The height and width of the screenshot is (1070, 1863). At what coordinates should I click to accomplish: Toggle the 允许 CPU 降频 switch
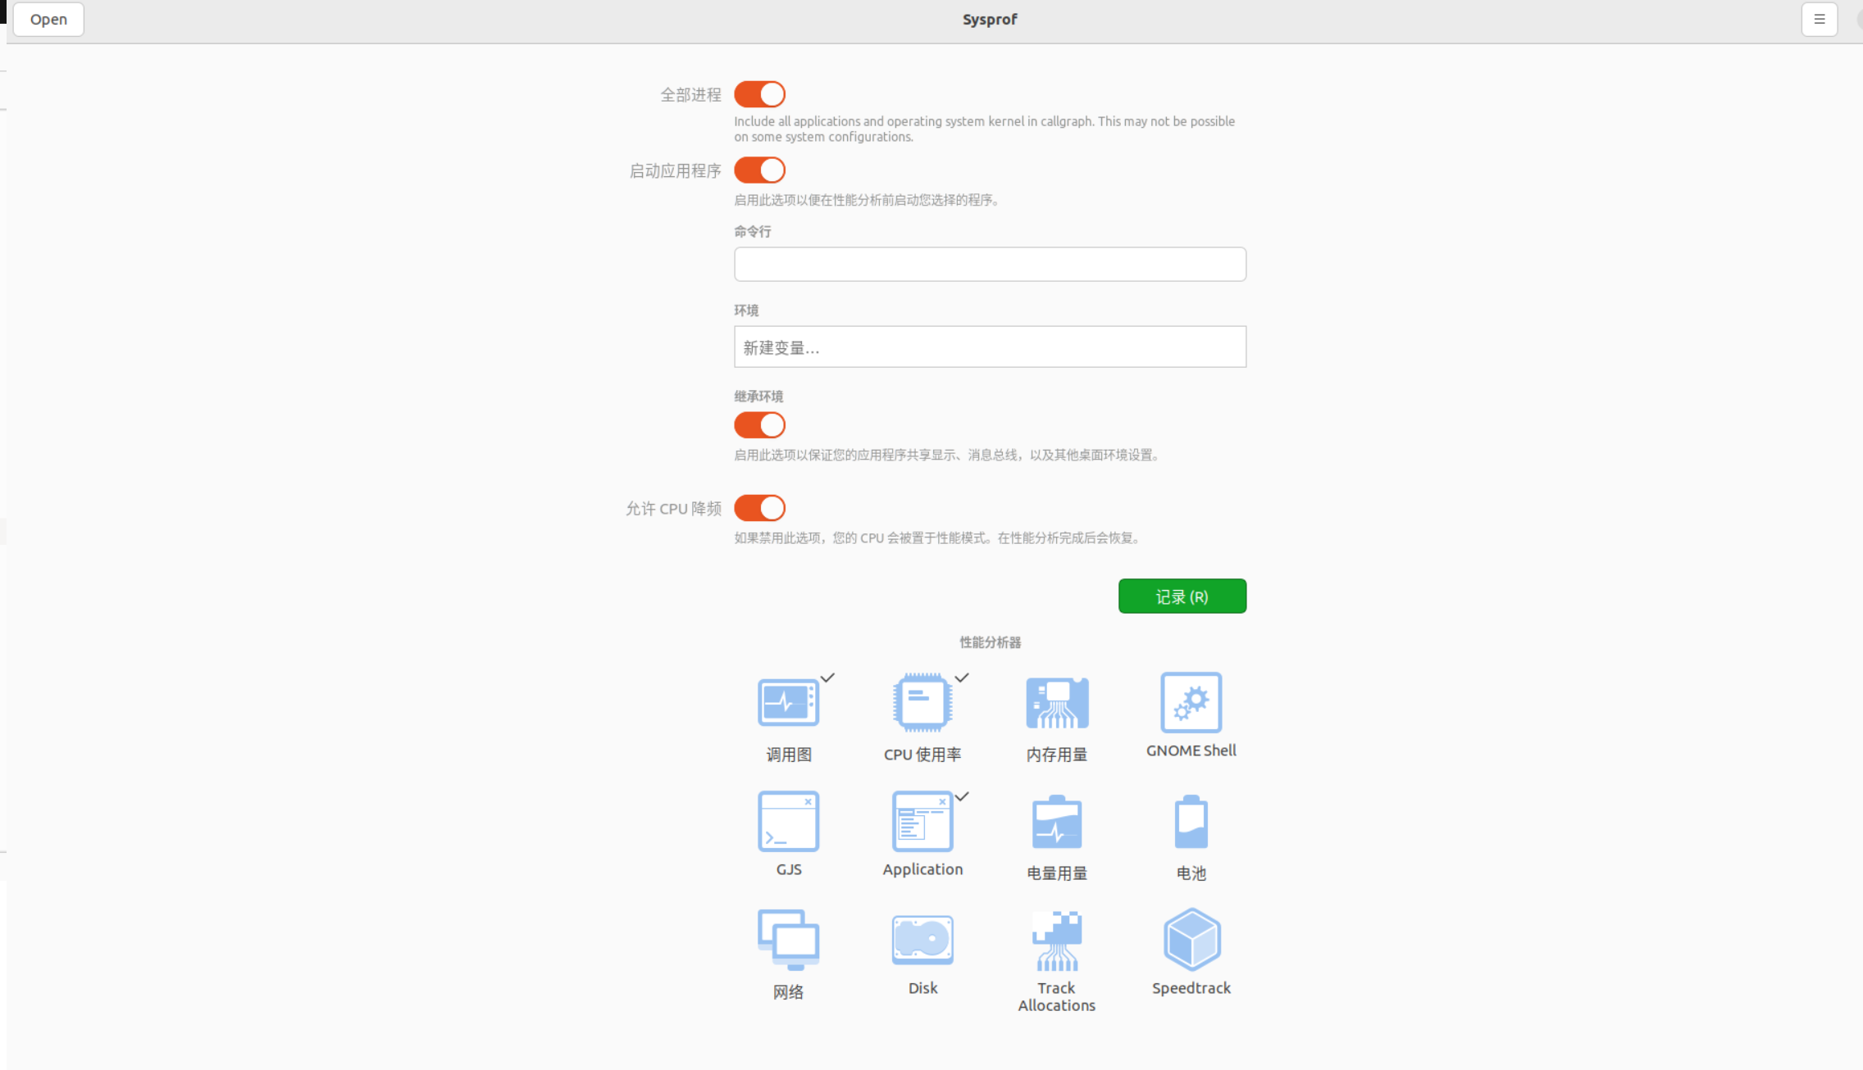[759, 508]
